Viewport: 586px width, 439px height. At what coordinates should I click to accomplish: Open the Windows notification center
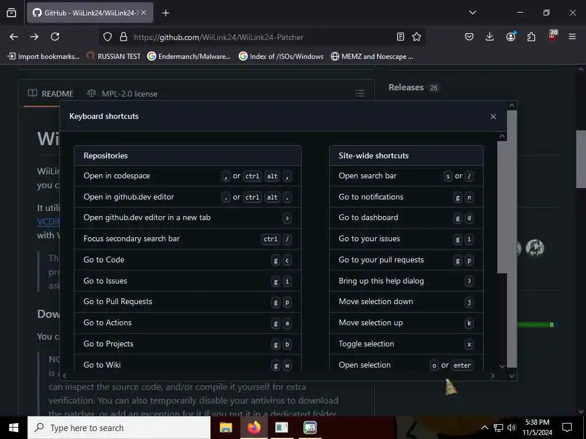tap(567, 428)
